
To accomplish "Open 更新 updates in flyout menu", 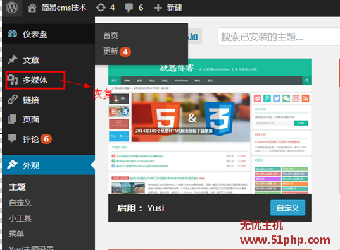I will (x=117, y=52).
